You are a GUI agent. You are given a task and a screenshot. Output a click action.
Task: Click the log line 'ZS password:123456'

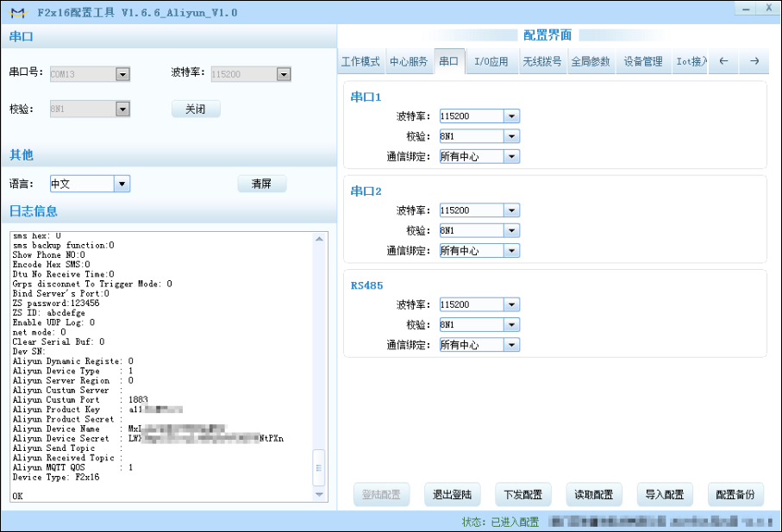coord(56,304)
